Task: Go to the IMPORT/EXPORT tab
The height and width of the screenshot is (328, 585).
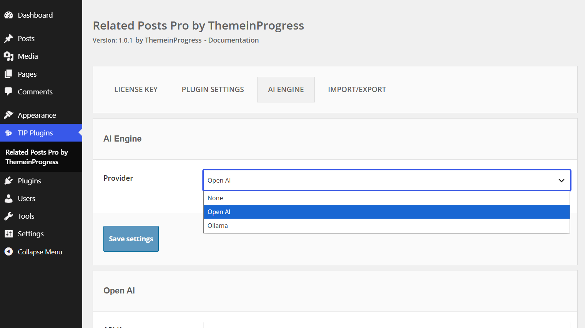Action: point(357,89)
